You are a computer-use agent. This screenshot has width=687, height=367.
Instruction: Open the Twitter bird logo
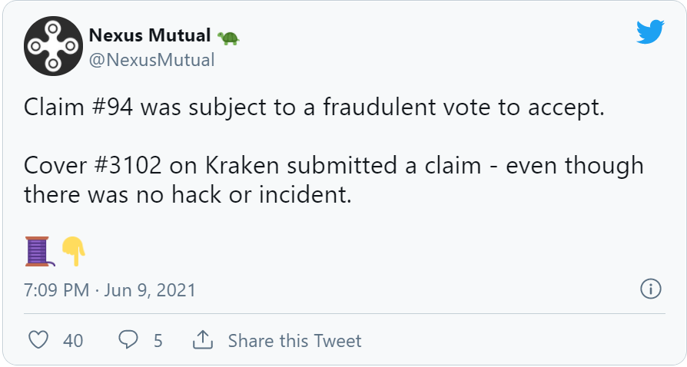(649, 32)
